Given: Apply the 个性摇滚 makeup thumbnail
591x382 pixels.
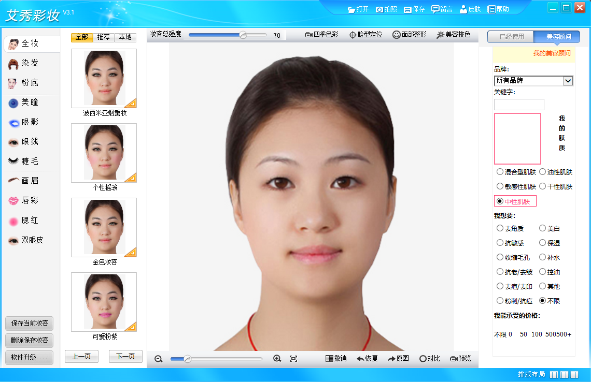Looking at the screenshot, I should 104,153.
